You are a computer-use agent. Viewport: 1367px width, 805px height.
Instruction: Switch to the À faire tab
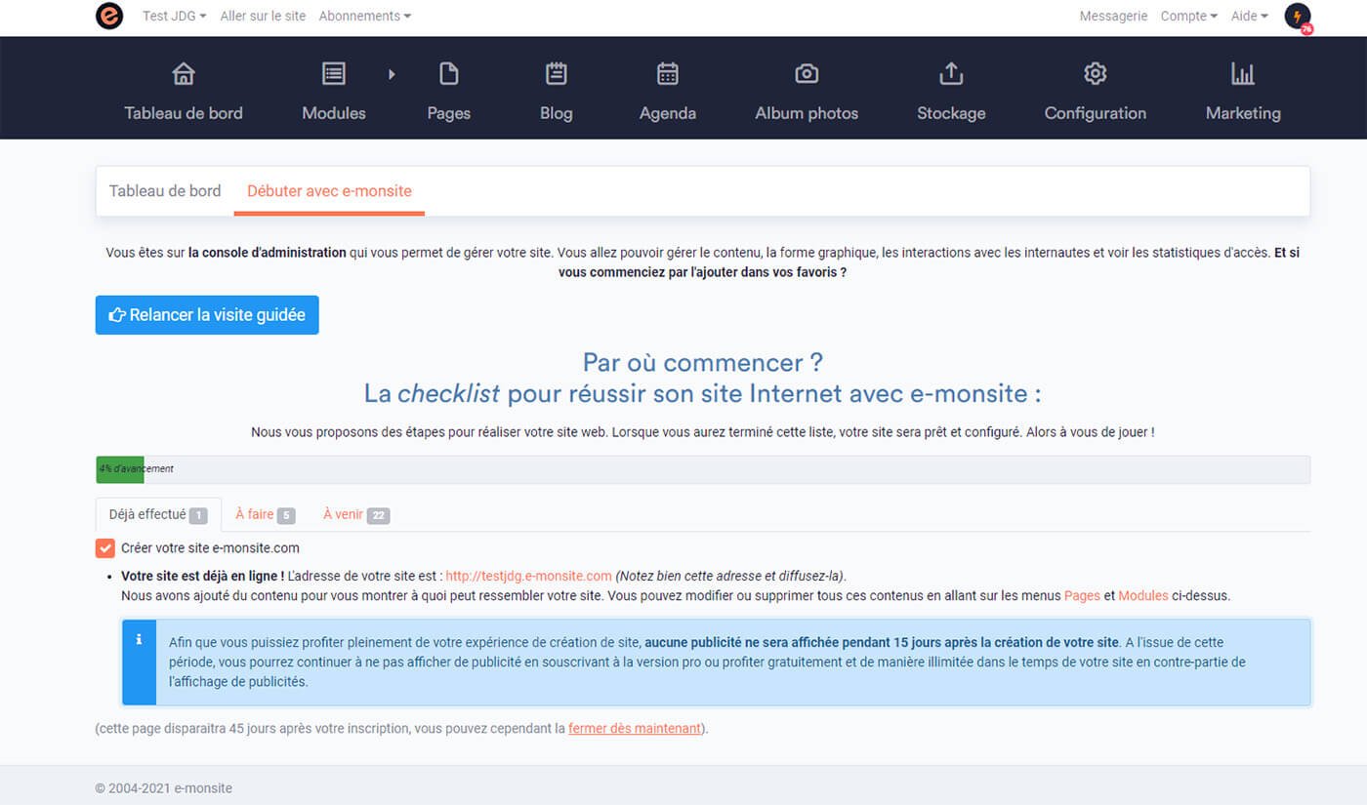click(x=266, y=514)
